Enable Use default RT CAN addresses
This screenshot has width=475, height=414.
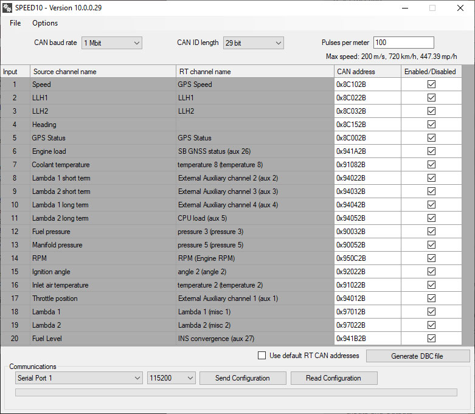click(x=262, y=356)
